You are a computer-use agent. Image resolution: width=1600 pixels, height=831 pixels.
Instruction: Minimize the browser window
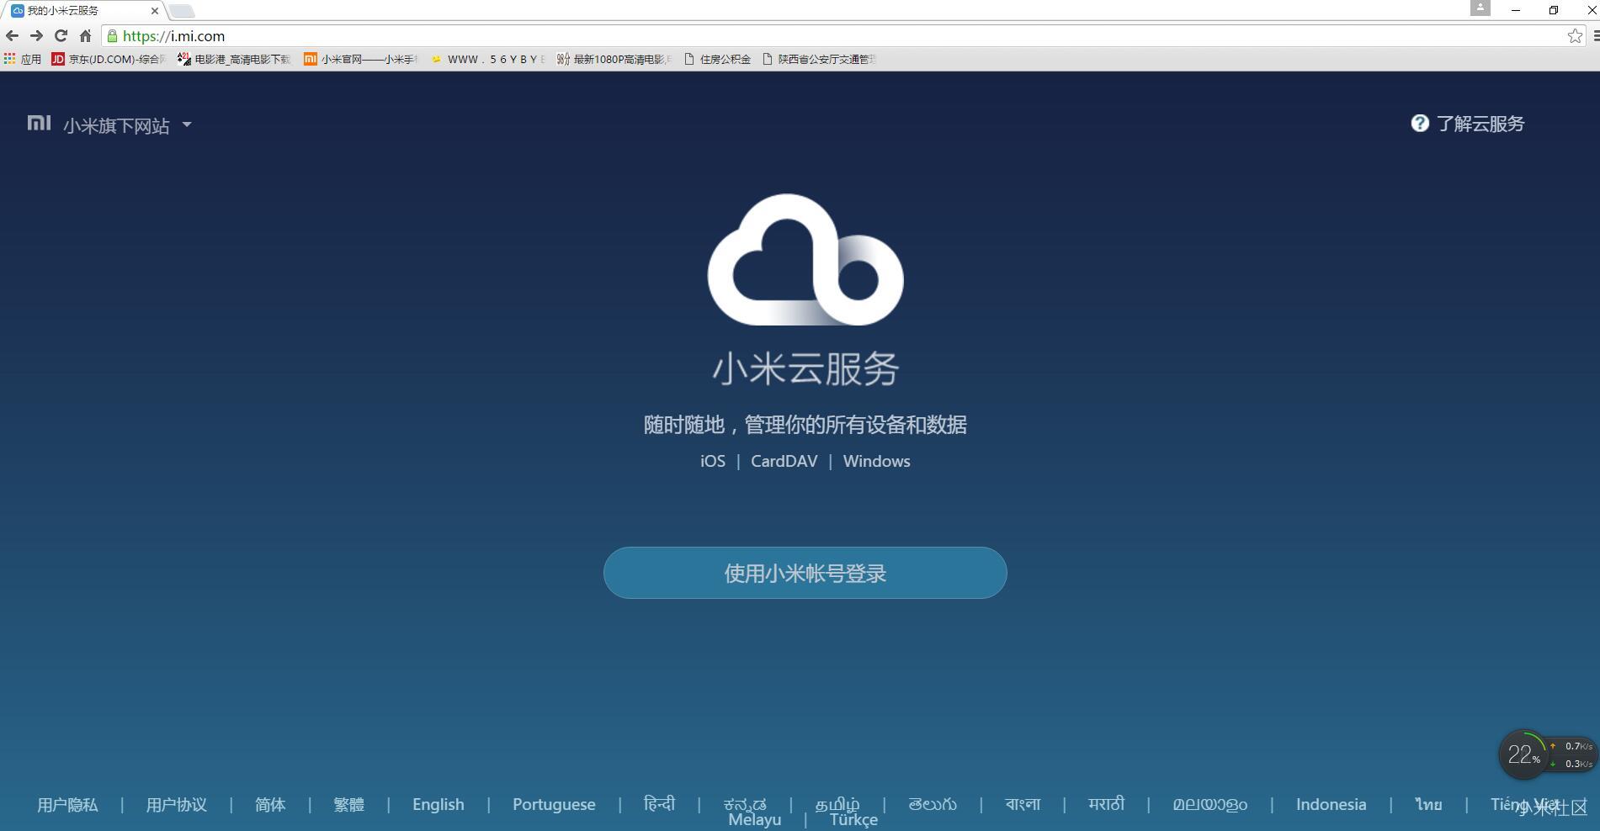click(1516, 10)
